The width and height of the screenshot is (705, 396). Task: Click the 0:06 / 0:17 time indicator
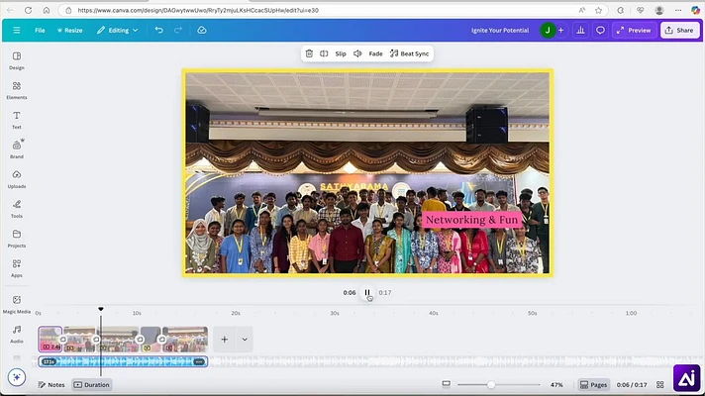click(x=632, y=385)
